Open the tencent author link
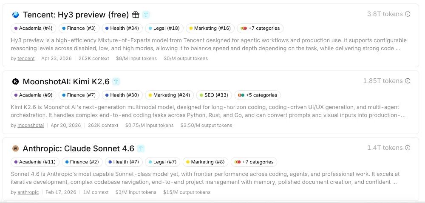The width and height of the screenshot is (425, 203). point(26,58)
